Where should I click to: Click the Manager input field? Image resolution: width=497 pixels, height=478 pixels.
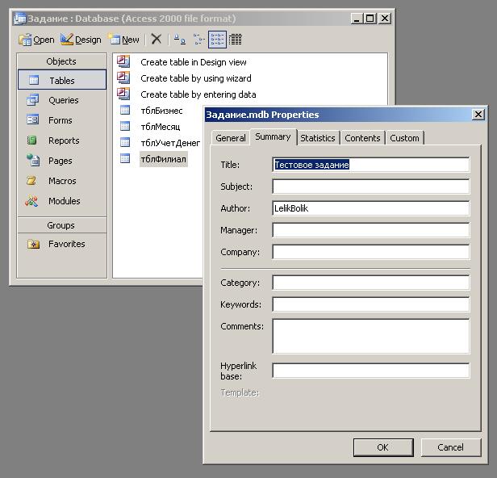coord(370,230)
